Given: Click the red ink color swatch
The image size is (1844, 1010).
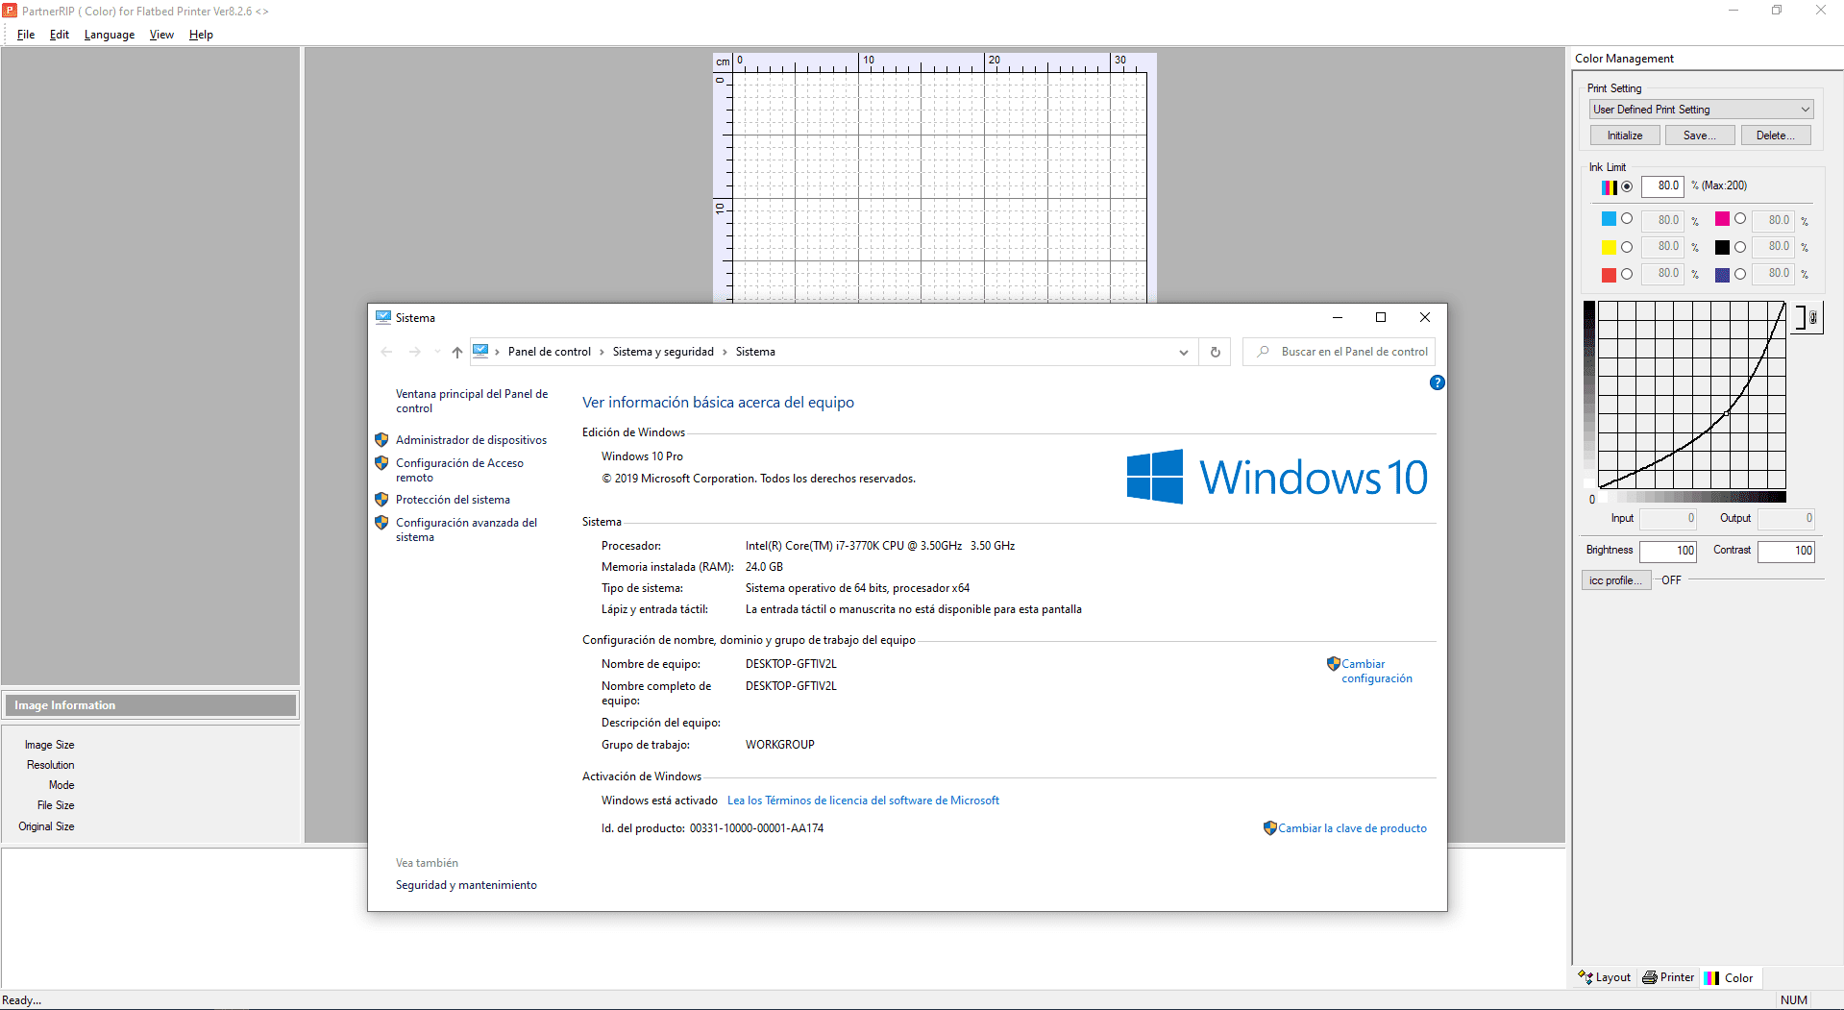Looking at the screenshot, I should point(1608,274).
